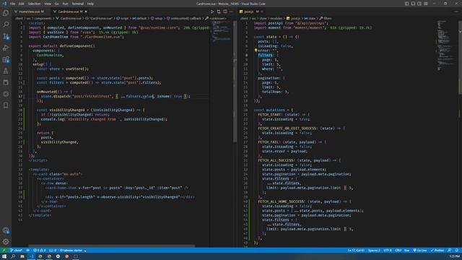Viewport: 462px width, 260px height.
Task: Click 'state' in right breadcrumb
Action: [312, 18]
